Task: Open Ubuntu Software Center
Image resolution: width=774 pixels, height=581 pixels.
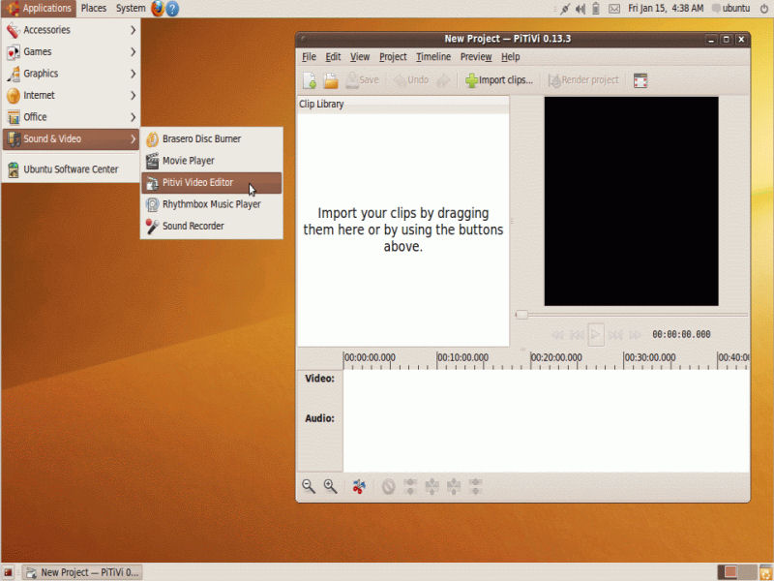Action: point(71,169)
